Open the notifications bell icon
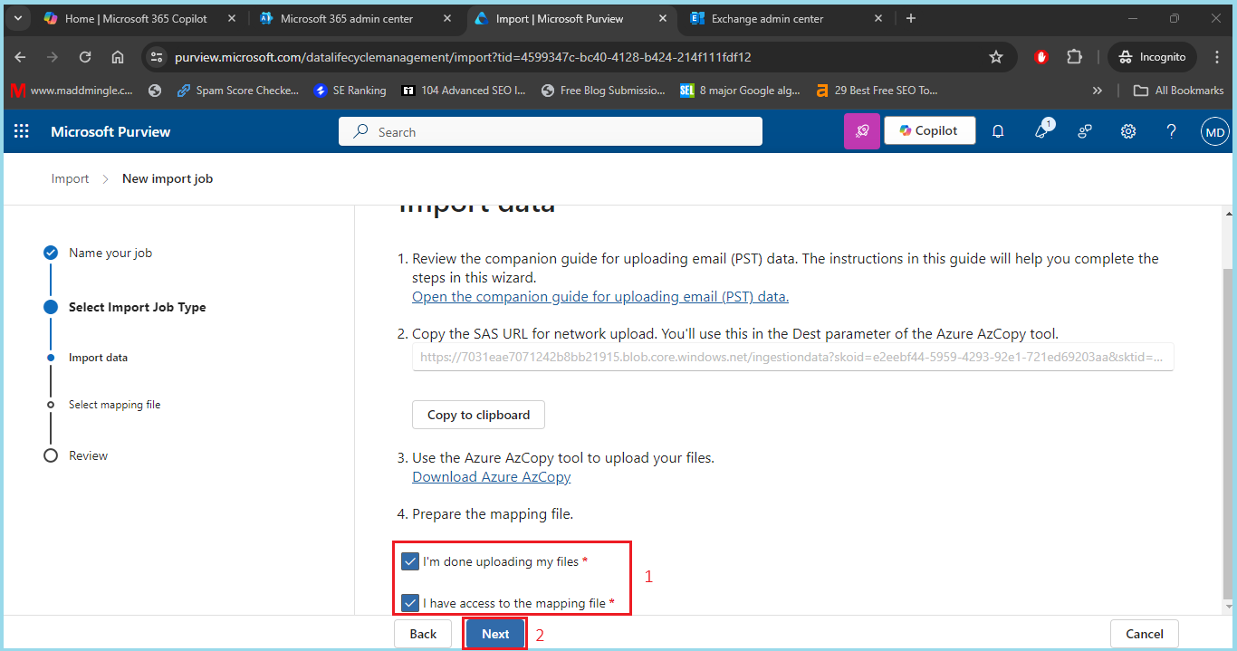 coord(998,131)
